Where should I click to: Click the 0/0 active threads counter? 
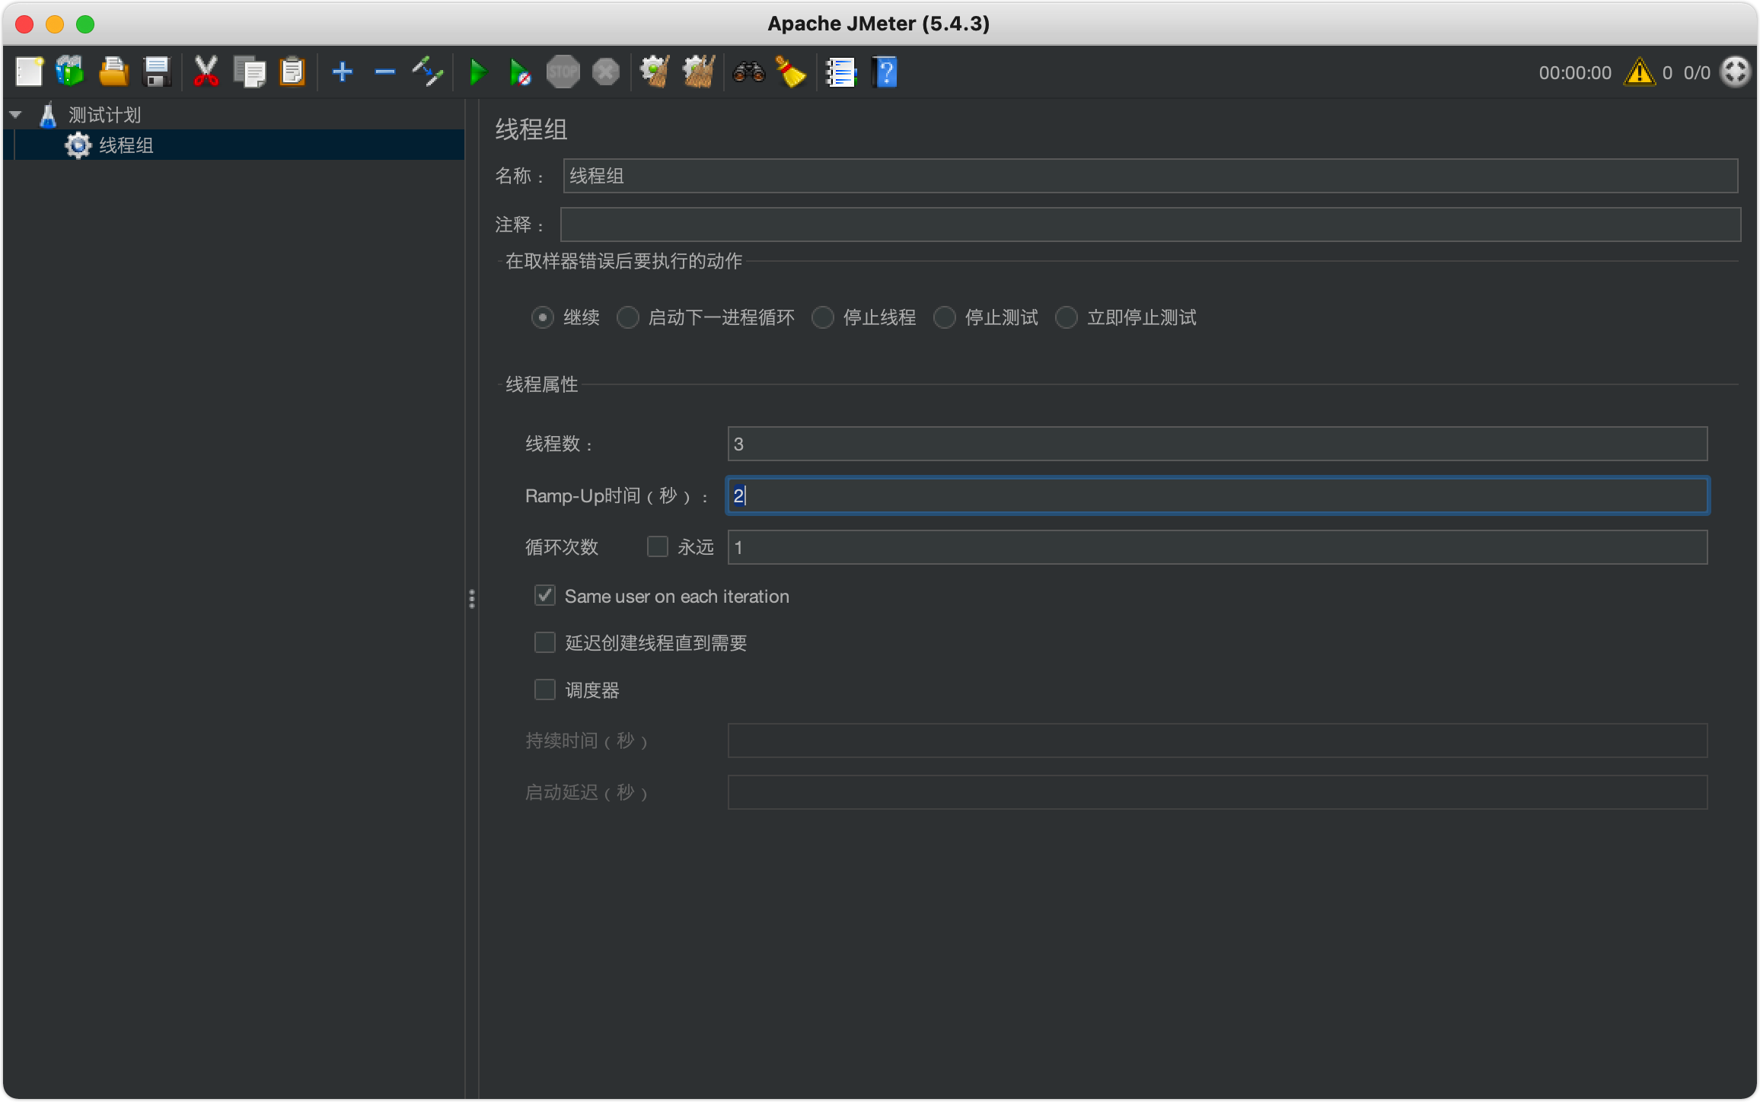point(1697,73)
